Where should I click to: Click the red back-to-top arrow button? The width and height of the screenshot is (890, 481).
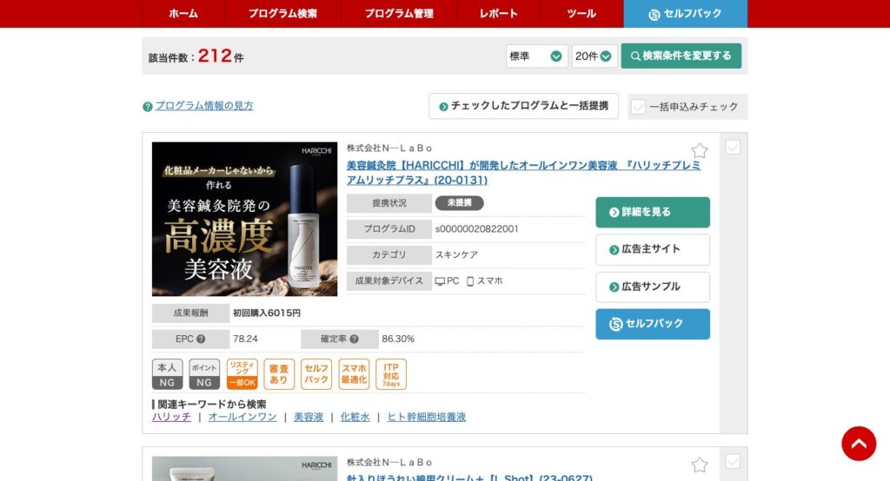[859, 444]
